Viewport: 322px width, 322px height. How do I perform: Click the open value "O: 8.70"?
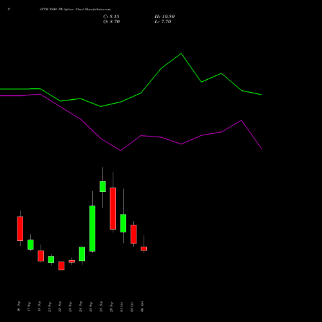pyautogui.click(x=111, y=22)
